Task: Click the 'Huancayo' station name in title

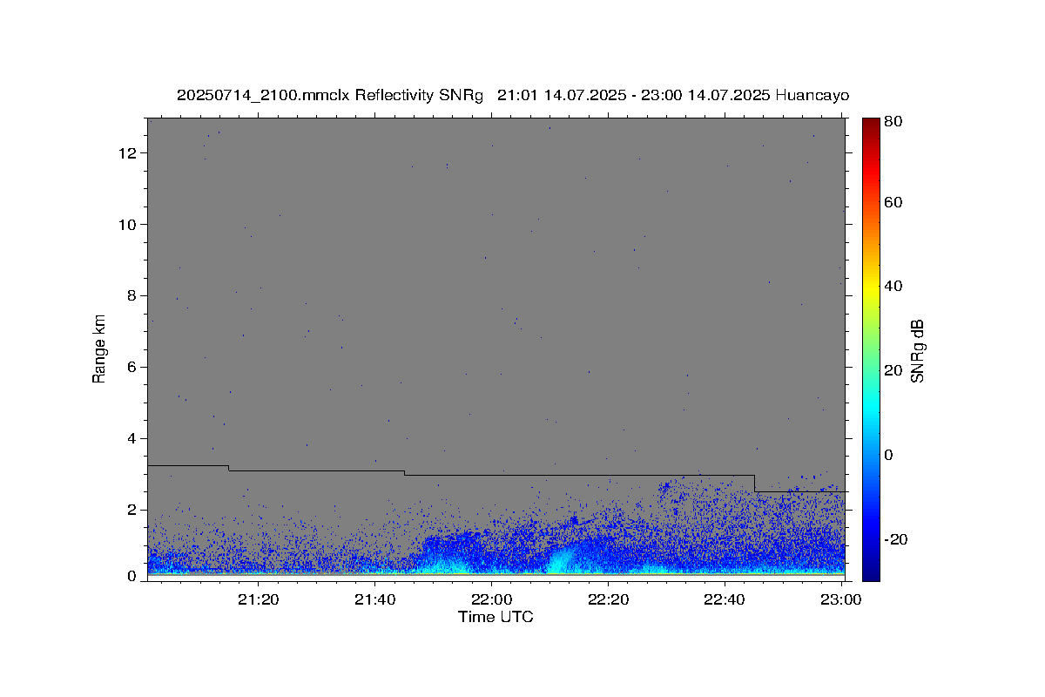Action: click(x=812, y=96)
